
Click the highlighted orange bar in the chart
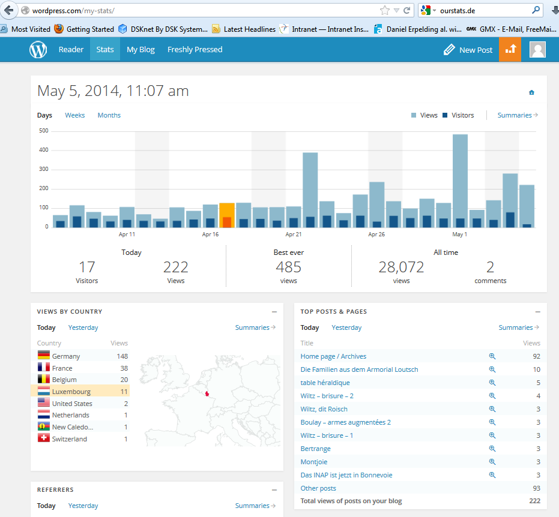click(x=227, y=215)
